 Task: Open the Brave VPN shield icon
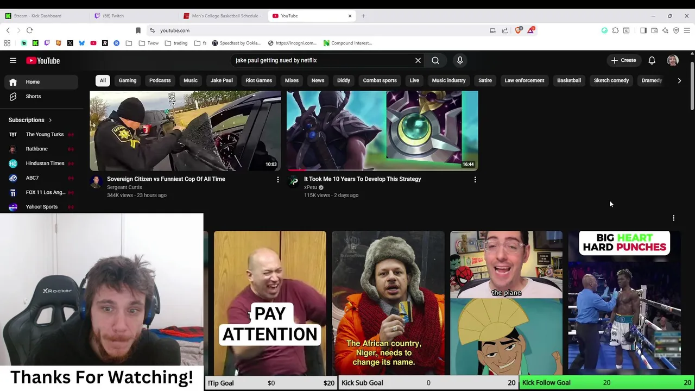(x=676, y=30)
